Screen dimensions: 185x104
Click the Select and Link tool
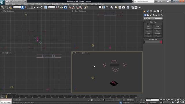[x=3, y=8]
